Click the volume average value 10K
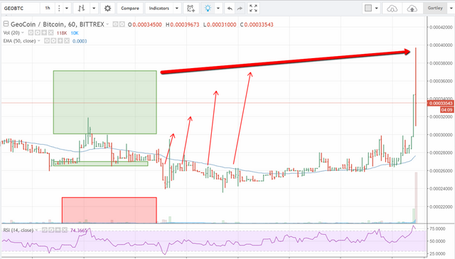Viewport: 455px width, 259px height. tap(75, 33)
